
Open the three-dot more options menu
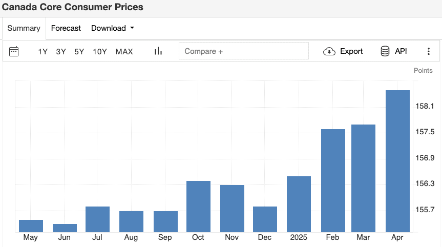coord(429,51)
